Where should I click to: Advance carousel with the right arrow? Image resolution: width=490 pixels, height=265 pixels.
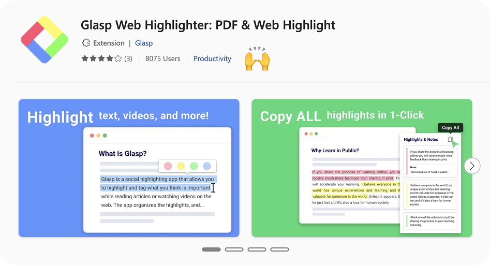click(472, 166)
